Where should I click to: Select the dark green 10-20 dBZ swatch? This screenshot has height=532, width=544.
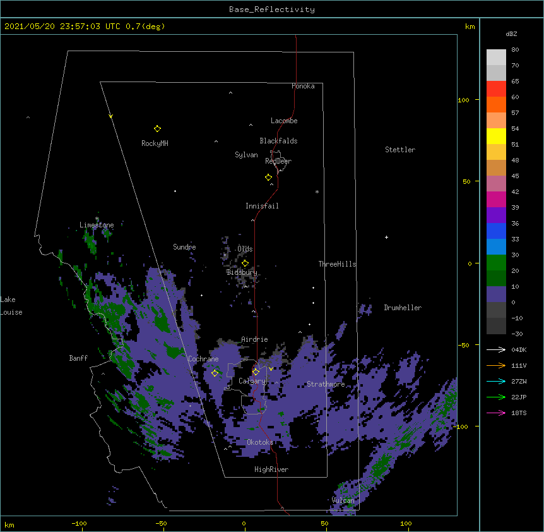496,278
